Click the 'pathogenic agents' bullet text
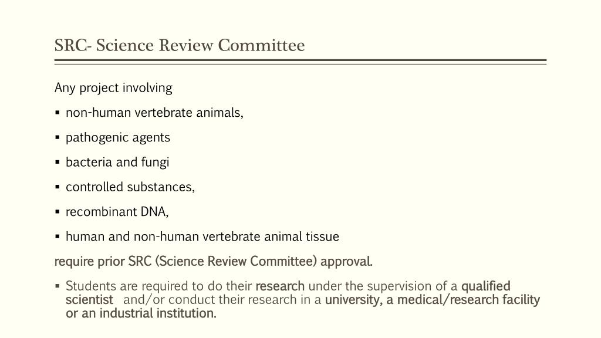Screen dimensions: 601x338 (x=117, y=137)
